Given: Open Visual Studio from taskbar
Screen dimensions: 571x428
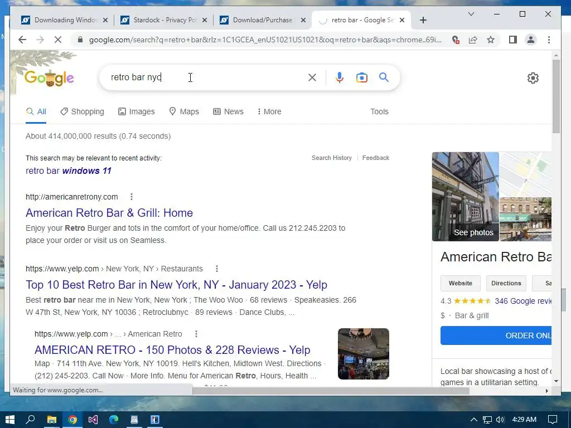Looking at the screenshot, I should [93, 420].
